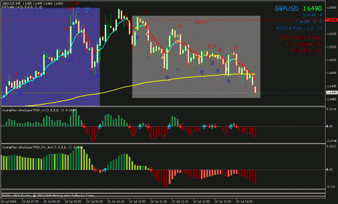Click the 1.6535 price axis label
This screenshot has width=338, height=204.
(x=332, y=34)
